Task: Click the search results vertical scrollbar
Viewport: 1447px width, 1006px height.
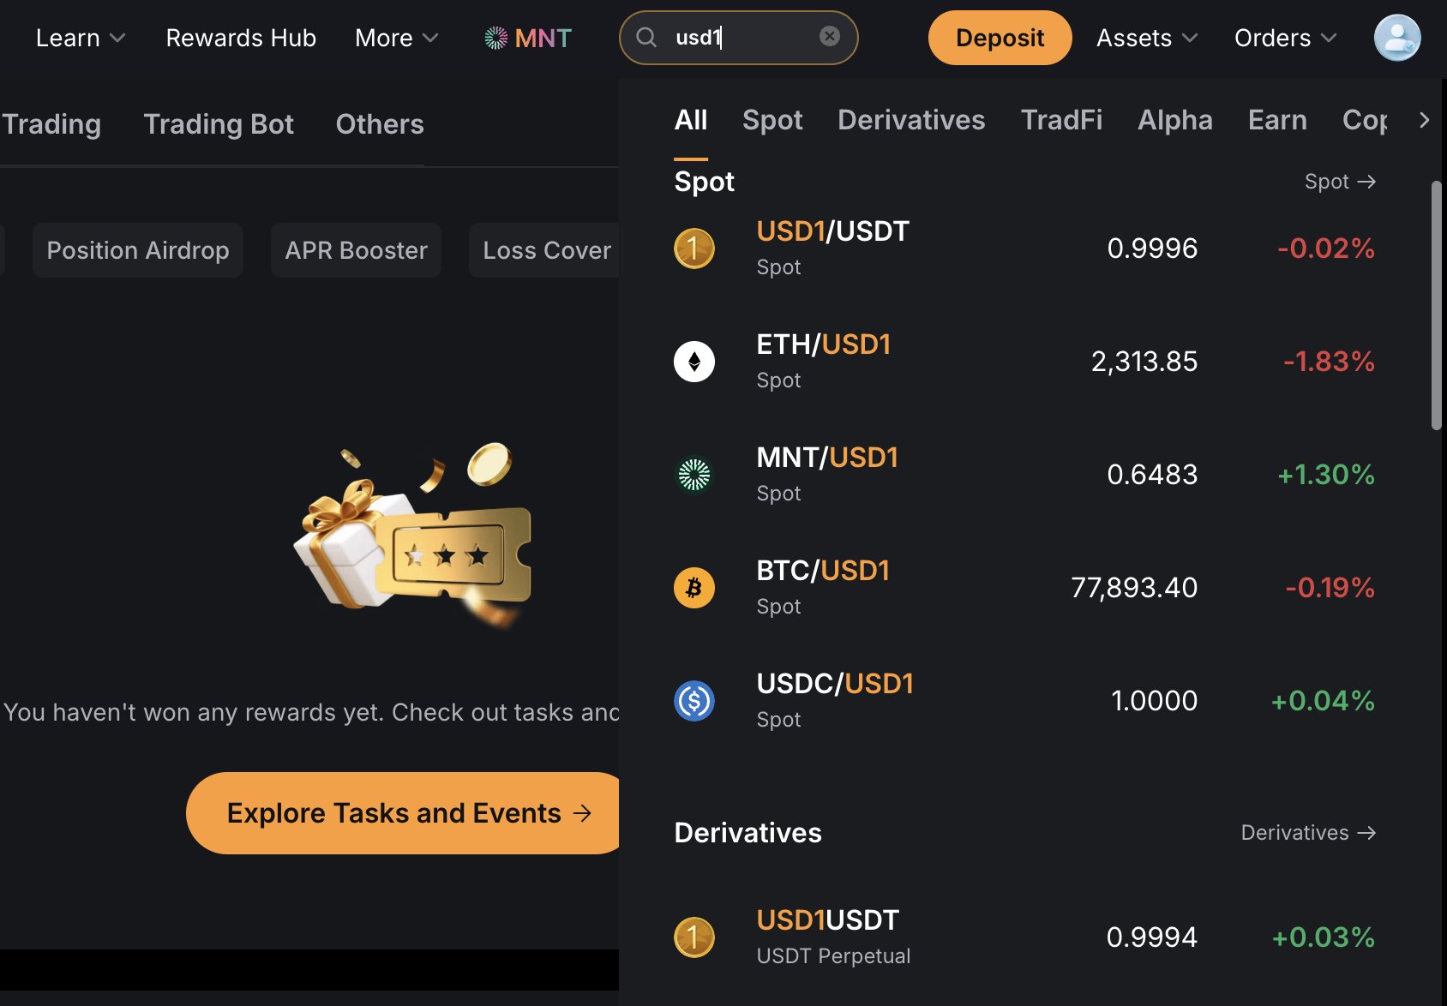Action: coord(1437,305)
